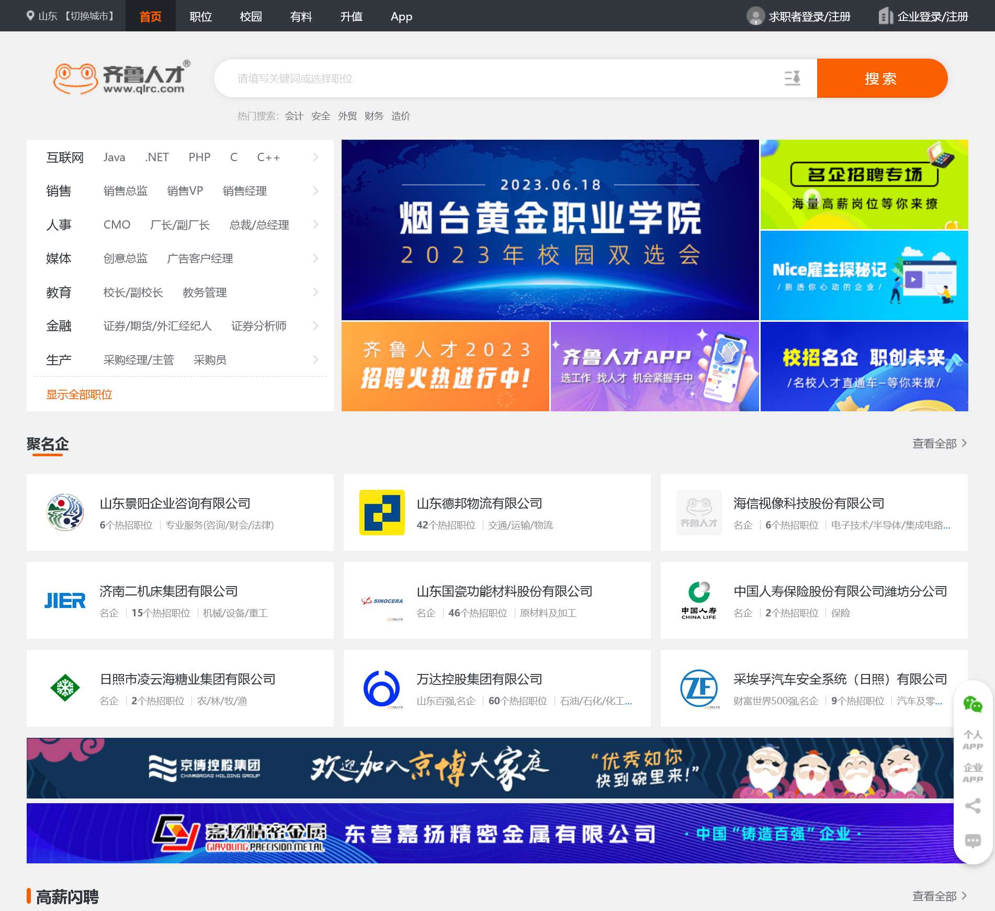
Task: Click the PHP job link
Action: (199, 157)
